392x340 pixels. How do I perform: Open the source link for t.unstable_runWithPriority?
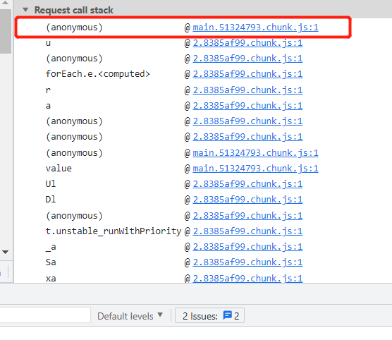pyautogui.click(x=247, y=231)
